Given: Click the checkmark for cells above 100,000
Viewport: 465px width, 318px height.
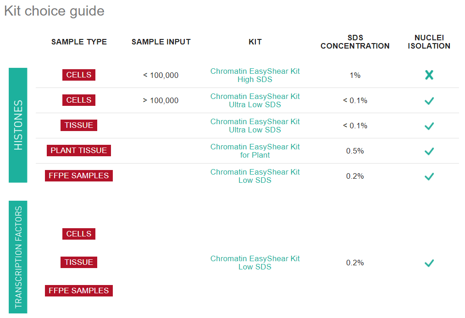Looking at the screenshot, I should click(x=429, y=101).
